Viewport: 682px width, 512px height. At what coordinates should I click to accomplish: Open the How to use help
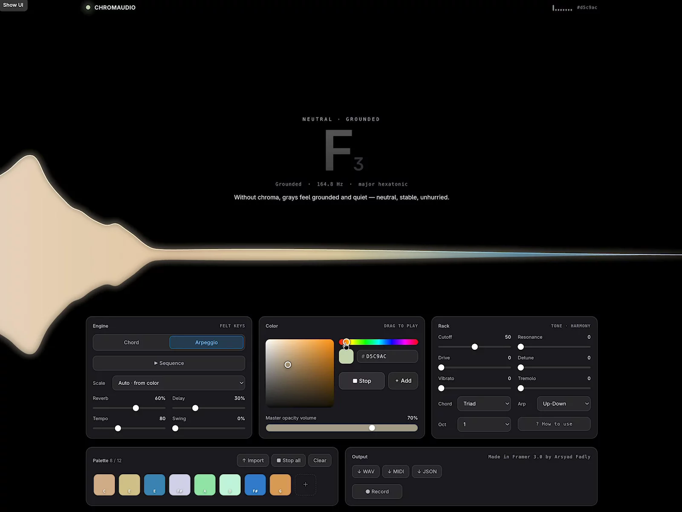coord(554,424)
